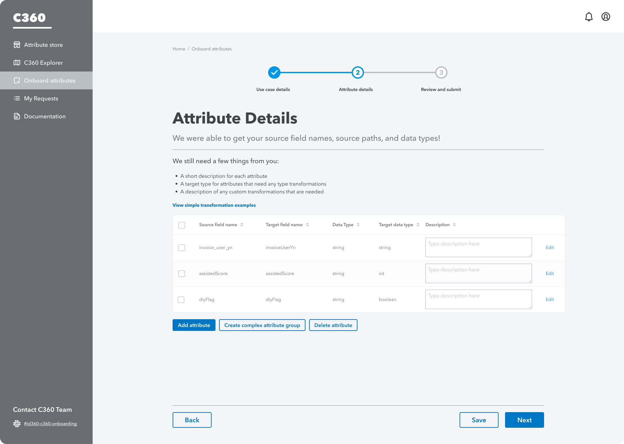Viewport: 624px width, 444px height.
Task: Click description field for diyFlag row
Action: 478,299
